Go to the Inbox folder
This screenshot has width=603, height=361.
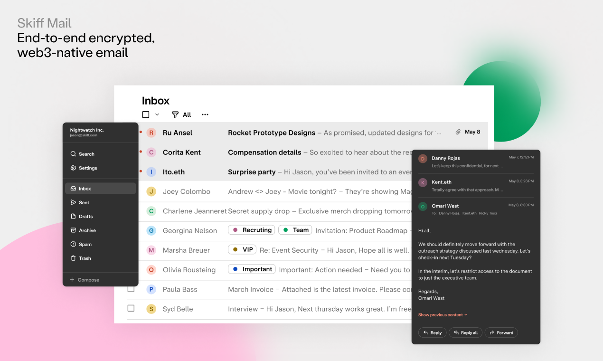(100, 189)
